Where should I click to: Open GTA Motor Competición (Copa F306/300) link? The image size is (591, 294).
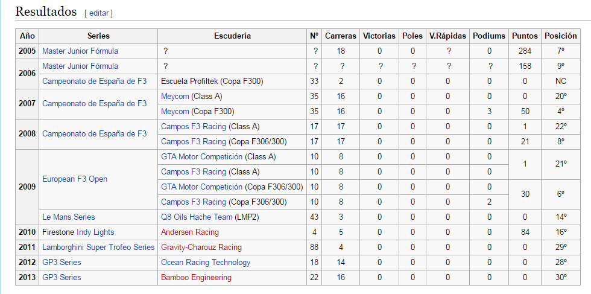tap(201, 187)
